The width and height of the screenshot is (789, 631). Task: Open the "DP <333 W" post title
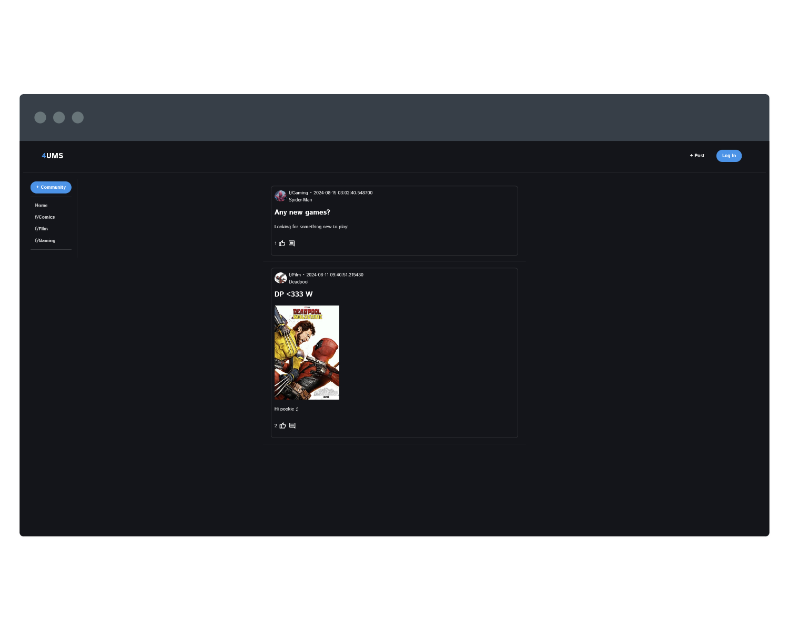(294, 294)
